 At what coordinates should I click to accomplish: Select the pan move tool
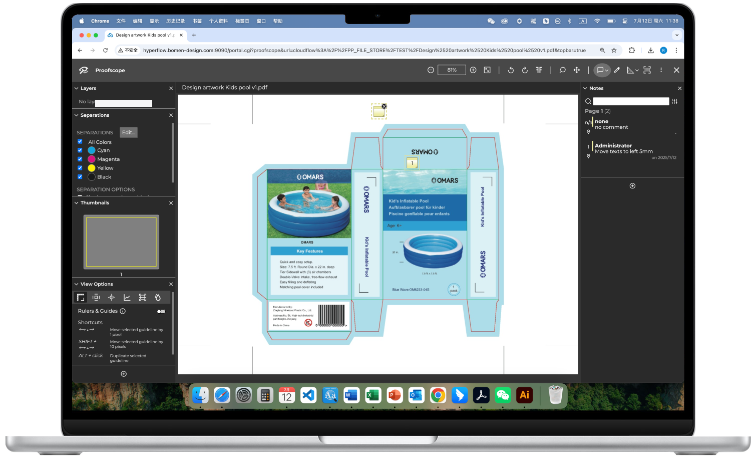coord(577,70)
